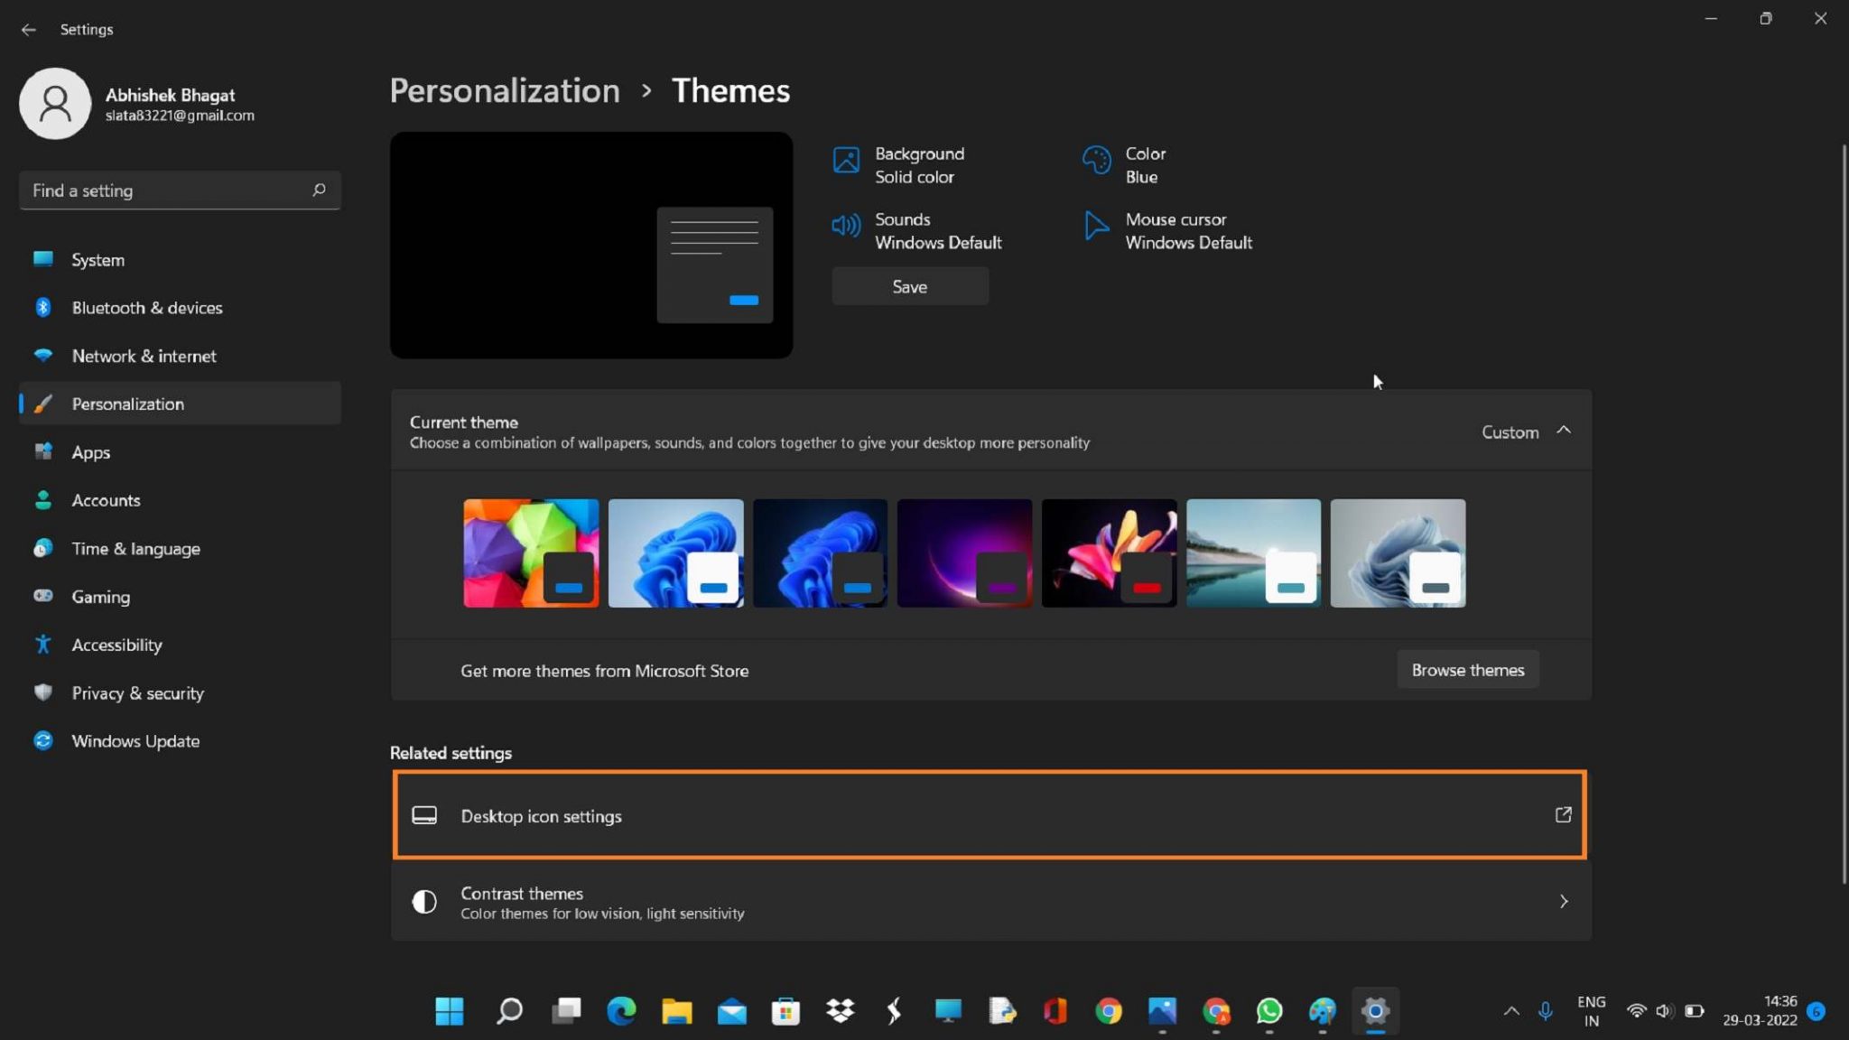Image resolution: width=1849 pixels, height=1040 pixels.
Task: Click the Background solid color icon
Action: pyautogui.click(x=846, y=159)
